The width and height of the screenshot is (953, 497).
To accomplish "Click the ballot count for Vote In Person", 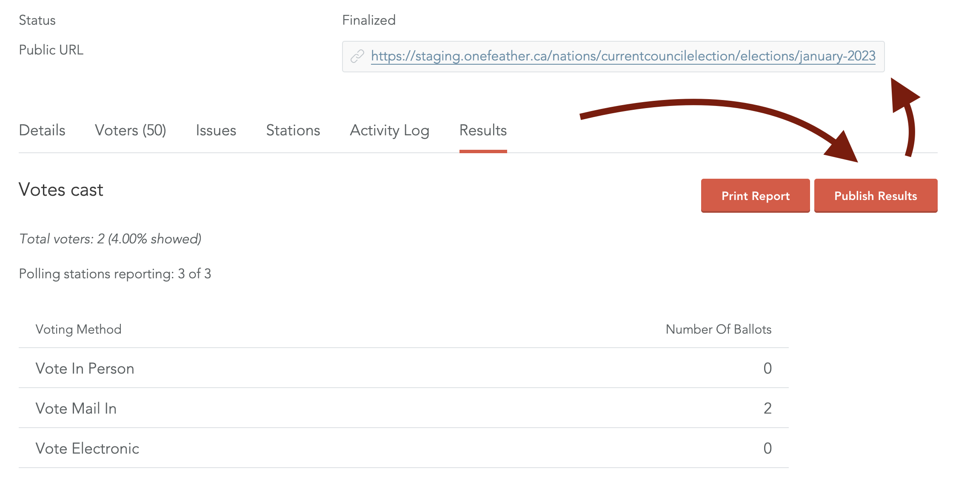I will (x=768, y=368).
